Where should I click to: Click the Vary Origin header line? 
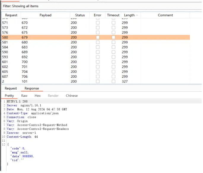click(x=17, y=121)
